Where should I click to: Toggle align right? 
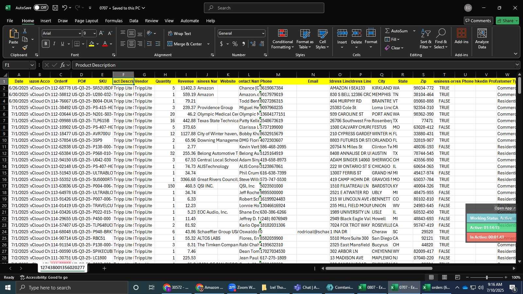click(x=140, y=44)
